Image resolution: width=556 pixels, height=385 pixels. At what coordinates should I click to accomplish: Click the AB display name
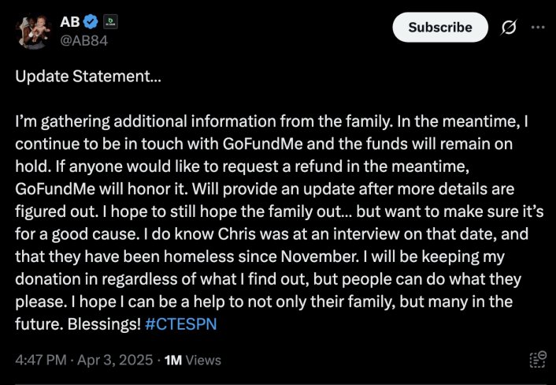click(70, 22)
